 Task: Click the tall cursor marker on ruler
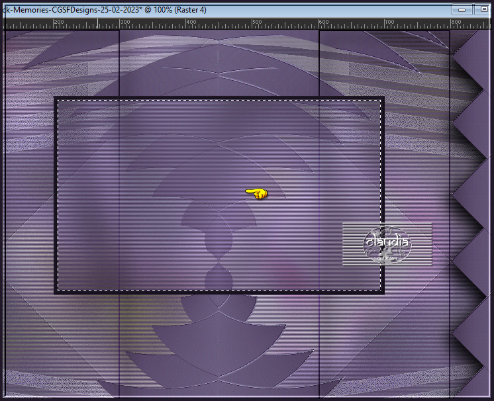[97, 24]
